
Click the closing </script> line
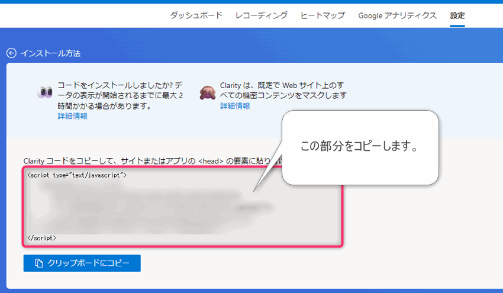coord(41,238)
